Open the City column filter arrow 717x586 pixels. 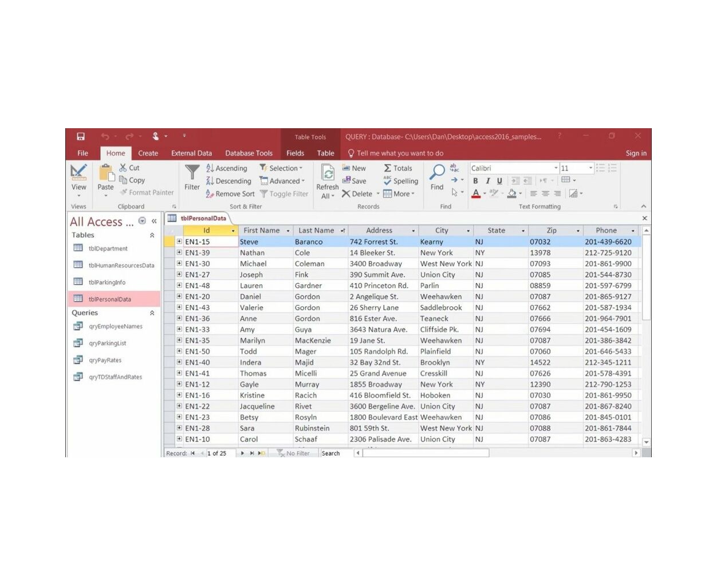point(468,231)
